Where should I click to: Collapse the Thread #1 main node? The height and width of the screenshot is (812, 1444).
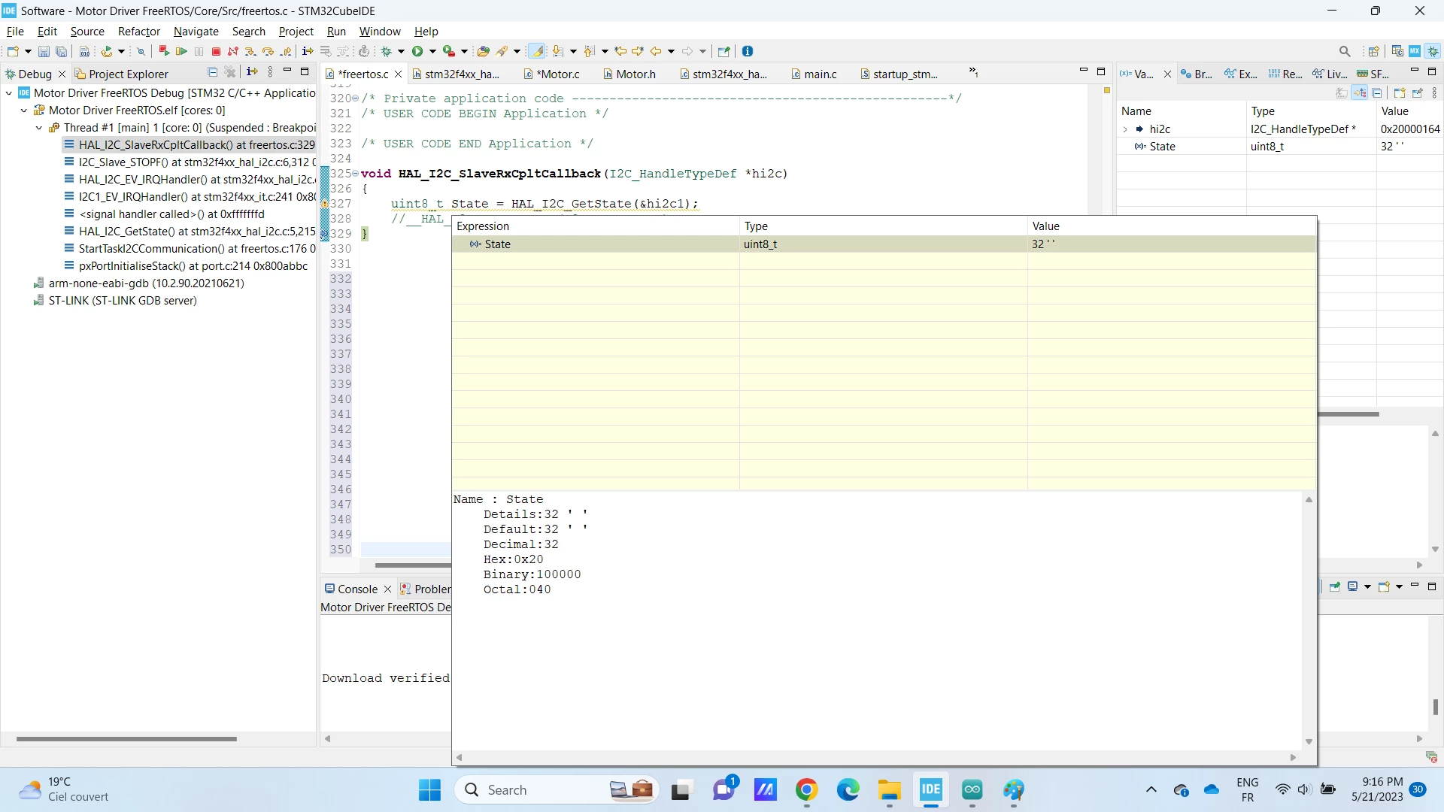[39, 128]
